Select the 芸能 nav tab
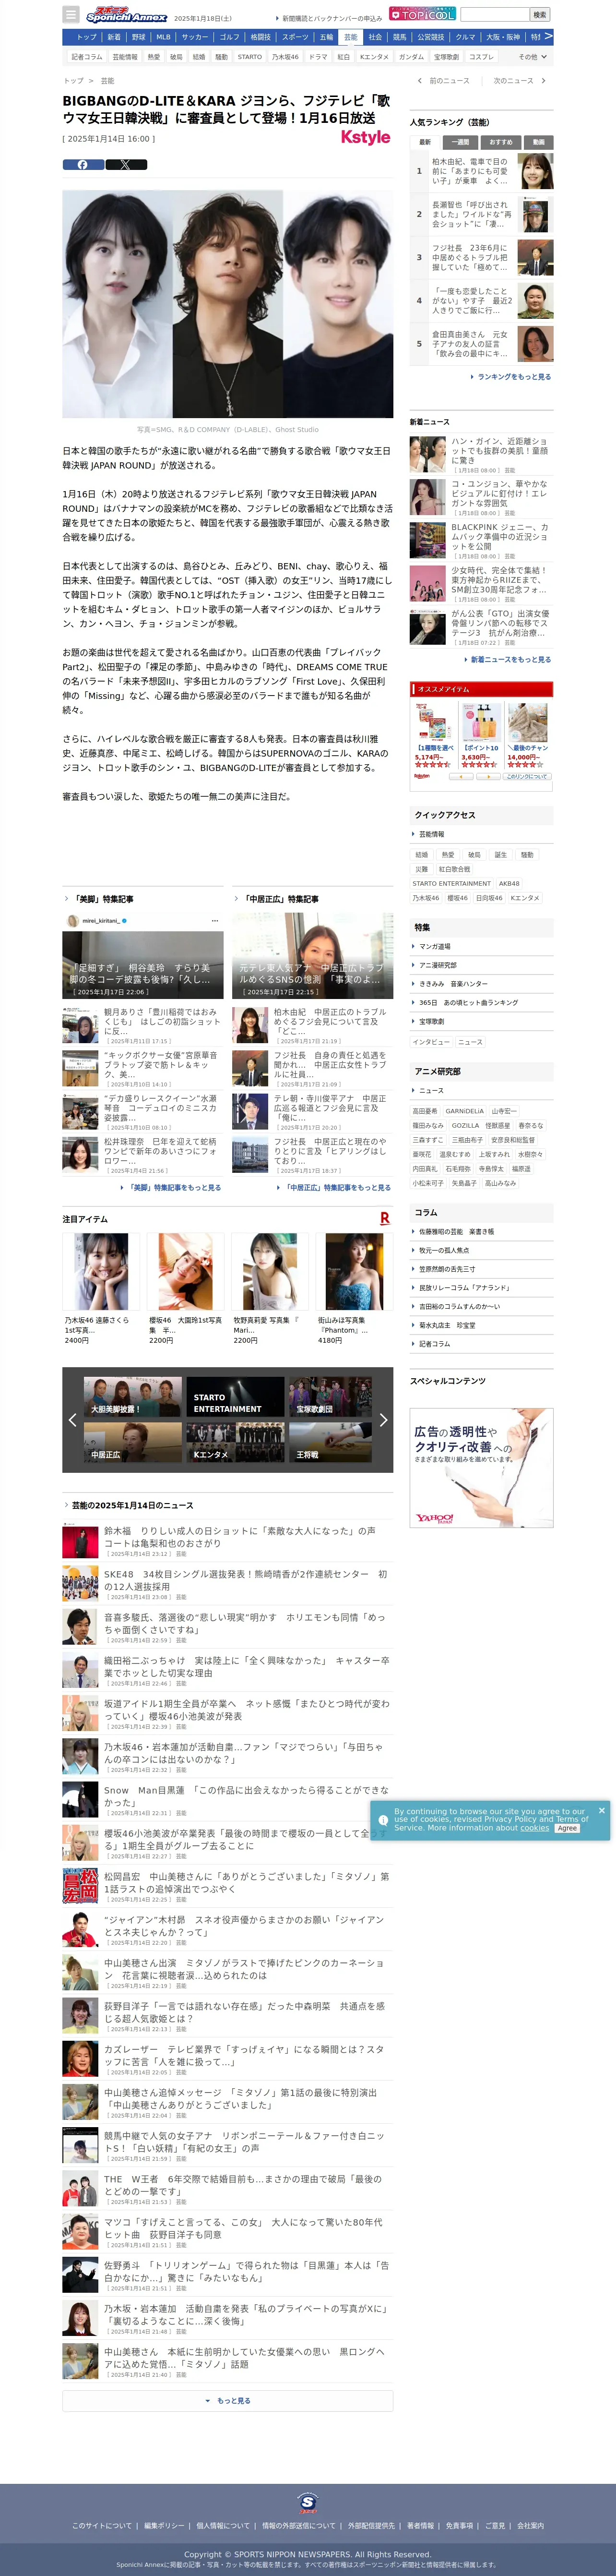This screenshot has height=2576, width=616. (x=350, y=37)
